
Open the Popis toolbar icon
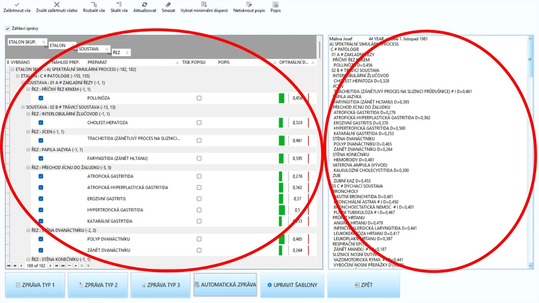[x=276, y=4]
